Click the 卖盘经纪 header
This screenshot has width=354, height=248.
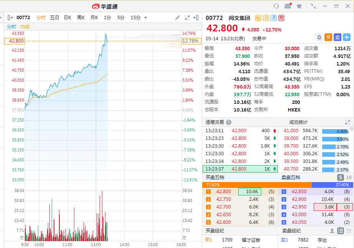[291, 231]
